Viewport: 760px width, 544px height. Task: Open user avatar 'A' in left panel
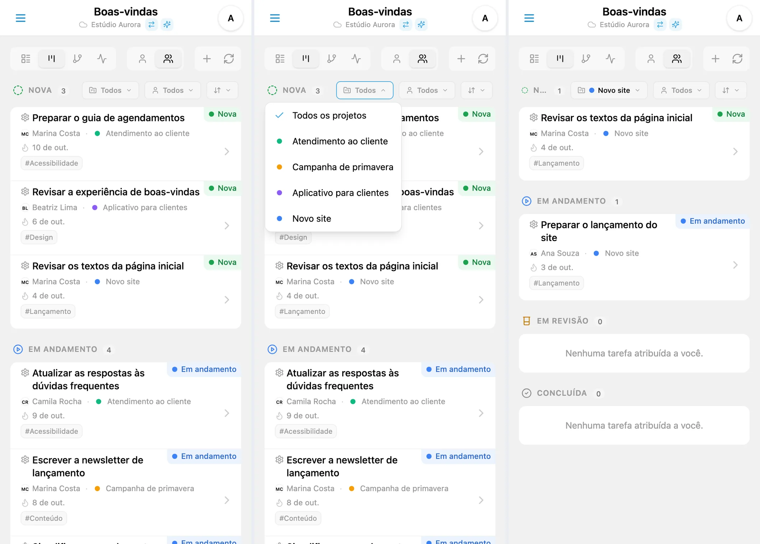[231, 18]
